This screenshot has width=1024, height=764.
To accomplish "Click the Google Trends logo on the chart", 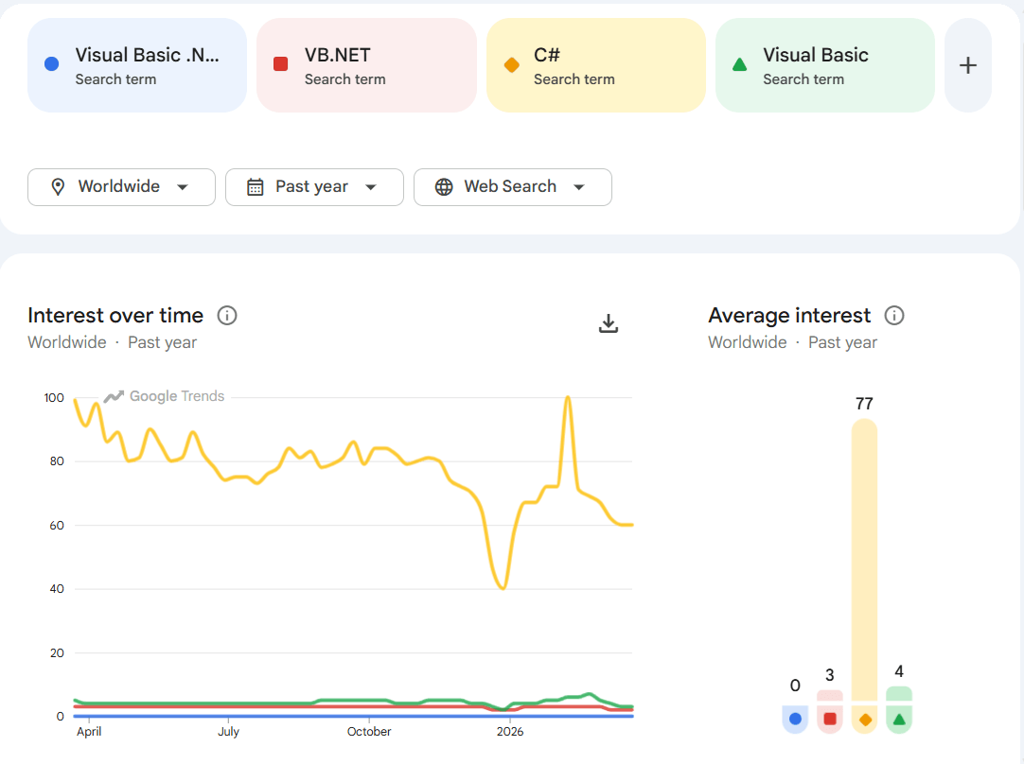I will point(164,396).
